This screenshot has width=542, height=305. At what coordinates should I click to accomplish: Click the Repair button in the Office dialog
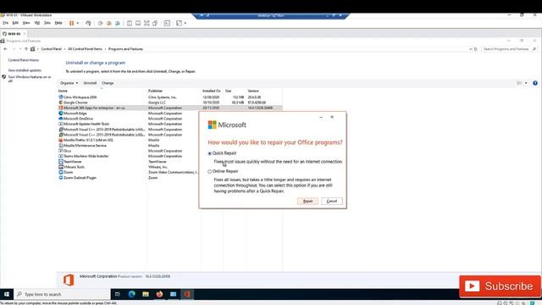[307, 202]
